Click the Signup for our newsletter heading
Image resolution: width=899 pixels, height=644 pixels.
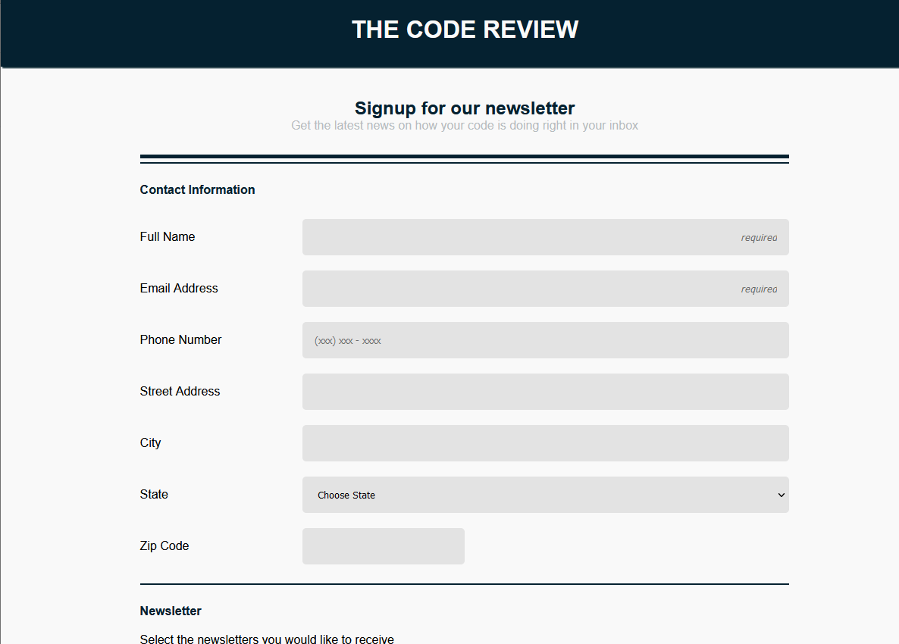point(465,108)
